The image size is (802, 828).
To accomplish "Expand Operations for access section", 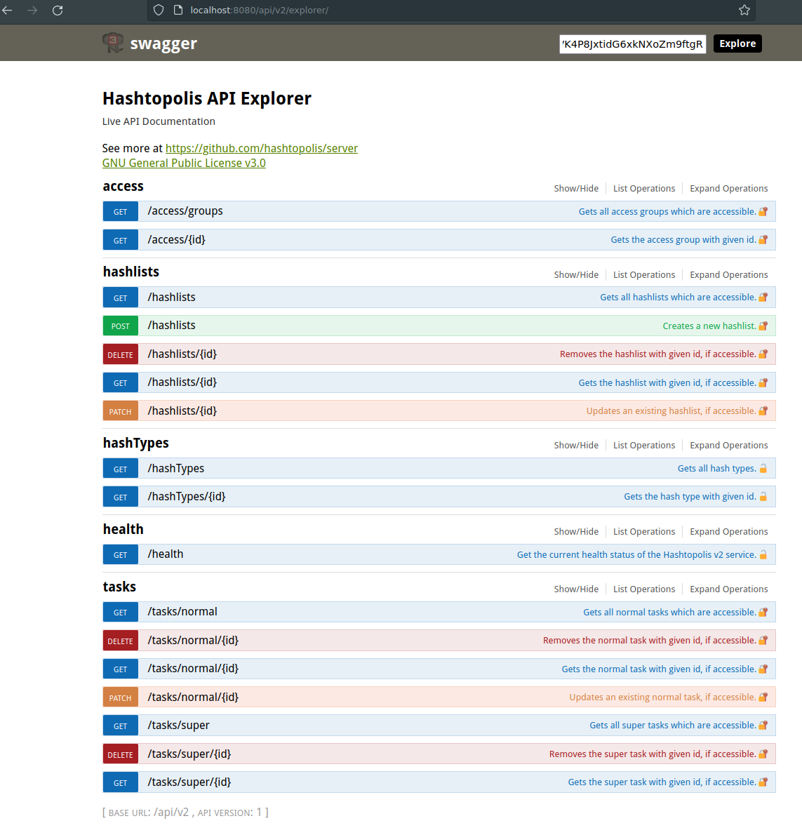I will click(x=728, y=189).
